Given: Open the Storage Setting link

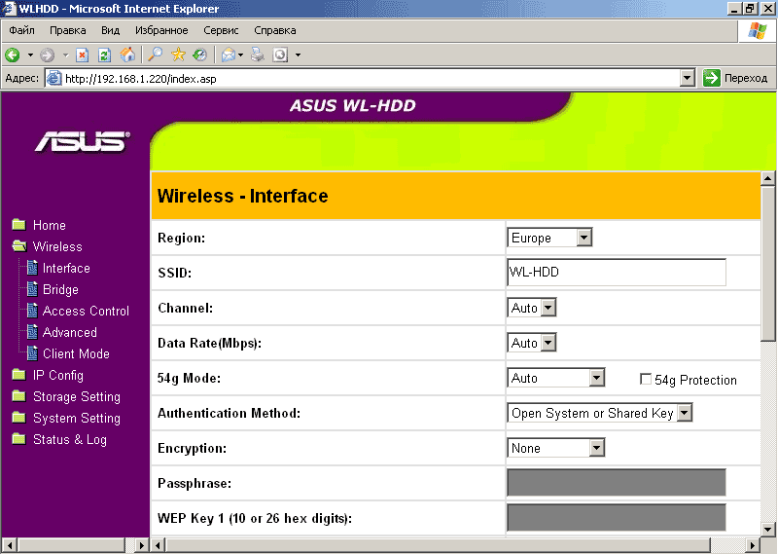Looking at the screenshot, I should click(77, 396).
